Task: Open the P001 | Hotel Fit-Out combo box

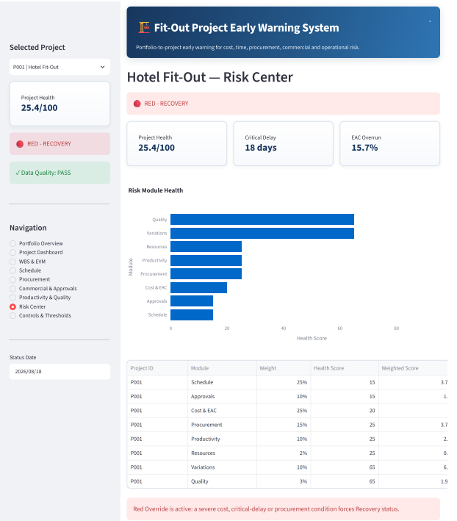Action: pos(60,67)
